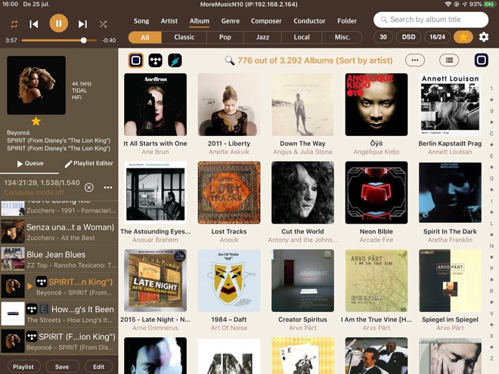Click the Playlist button
Screen dimensions: 499x374
click(23, 366)
